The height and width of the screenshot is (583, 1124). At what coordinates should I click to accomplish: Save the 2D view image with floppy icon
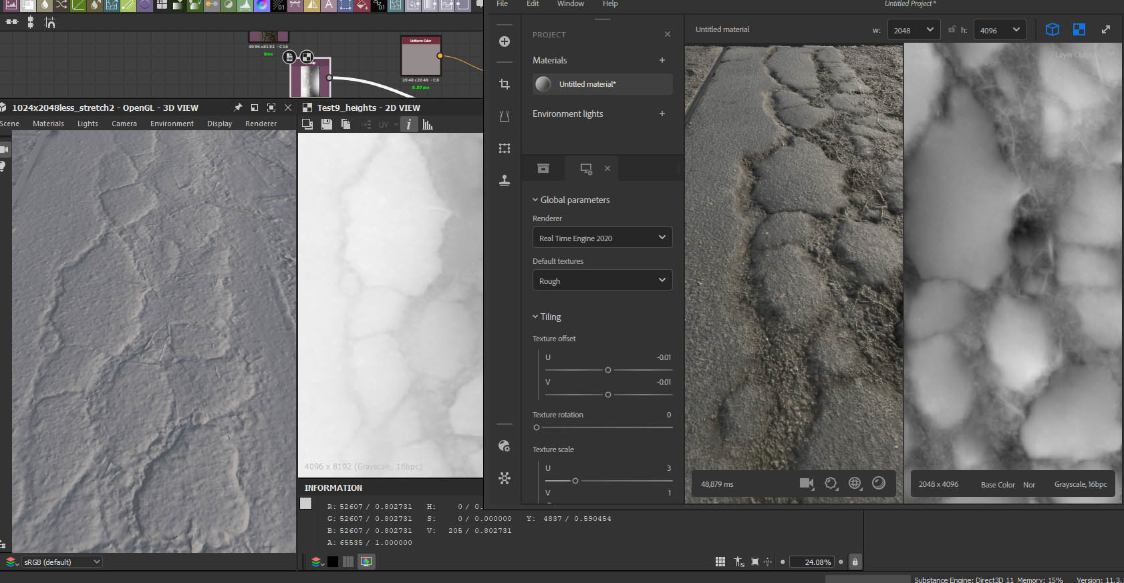pos(327,124)
